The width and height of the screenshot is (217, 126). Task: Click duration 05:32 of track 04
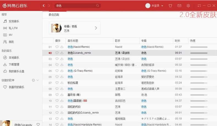point(178,65)
